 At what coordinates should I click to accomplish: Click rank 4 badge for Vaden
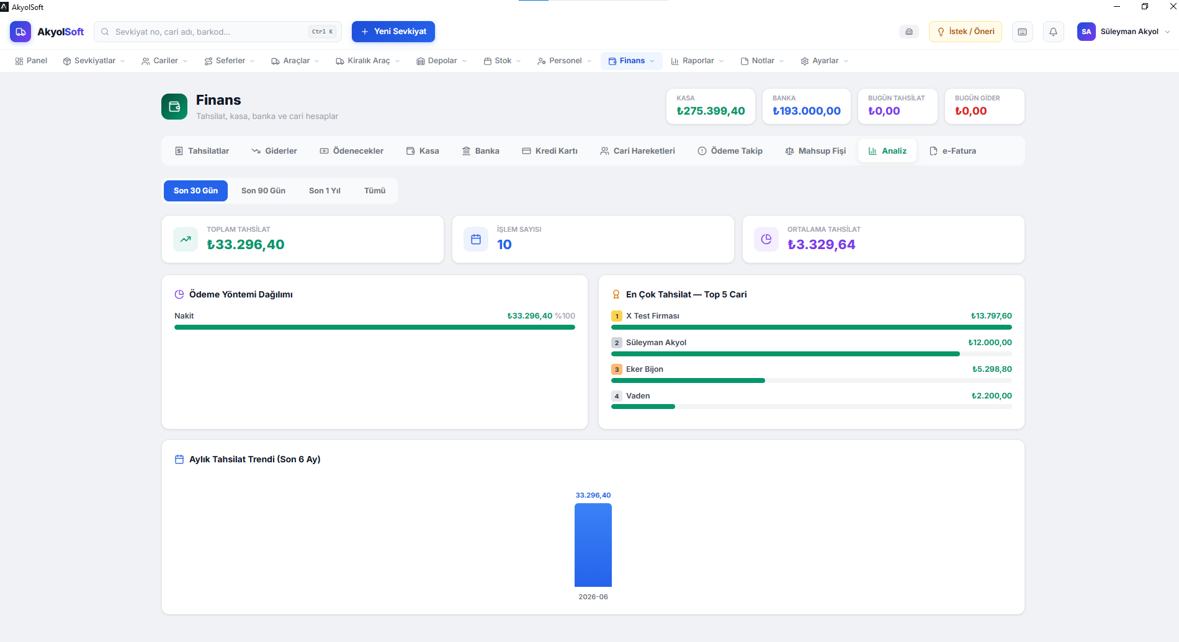click(x=617, y=396)
